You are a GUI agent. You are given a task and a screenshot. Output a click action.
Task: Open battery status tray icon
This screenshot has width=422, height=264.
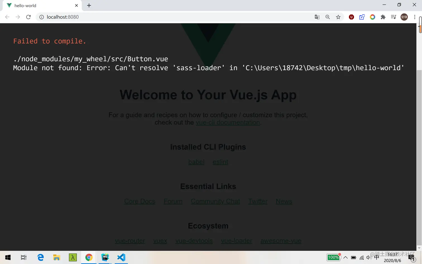click(354, 258)
